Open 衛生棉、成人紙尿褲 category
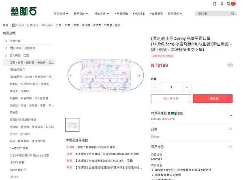This screenshot has width=243, height=180. coord(29,98)
